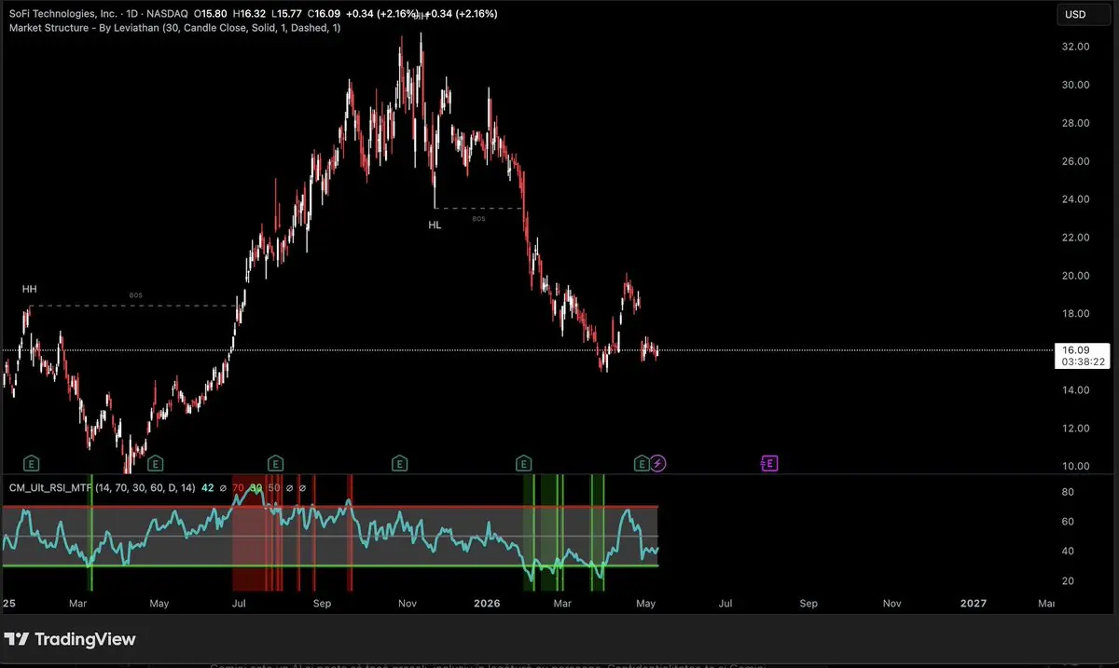Click the red RSI overbought line at 70
The image size is (1119, 668).
(330, 507)
